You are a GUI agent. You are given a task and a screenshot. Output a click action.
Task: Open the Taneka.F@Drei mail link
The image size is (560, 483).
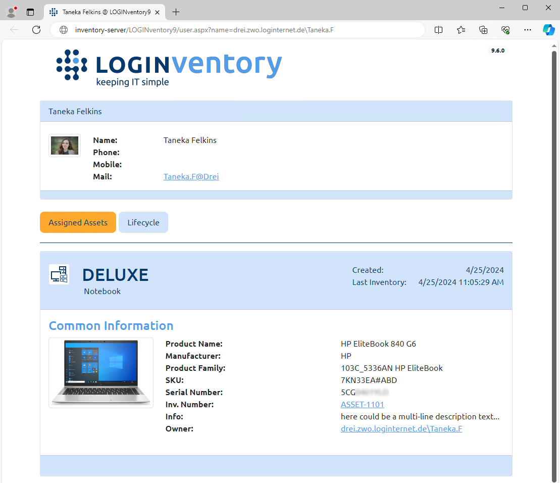[191, 176]
